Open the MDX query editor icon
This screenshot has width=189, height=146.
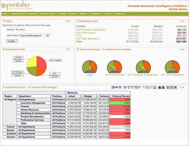(x=117, y=88)
